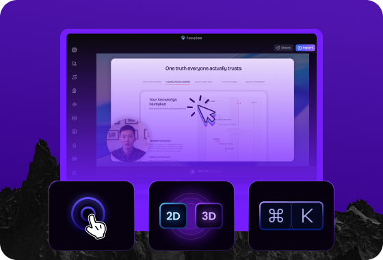This screenshot has height=260, width=383.
Task: Open the highlighted chat bubble sidebar icon
Action: pos(75,159)
